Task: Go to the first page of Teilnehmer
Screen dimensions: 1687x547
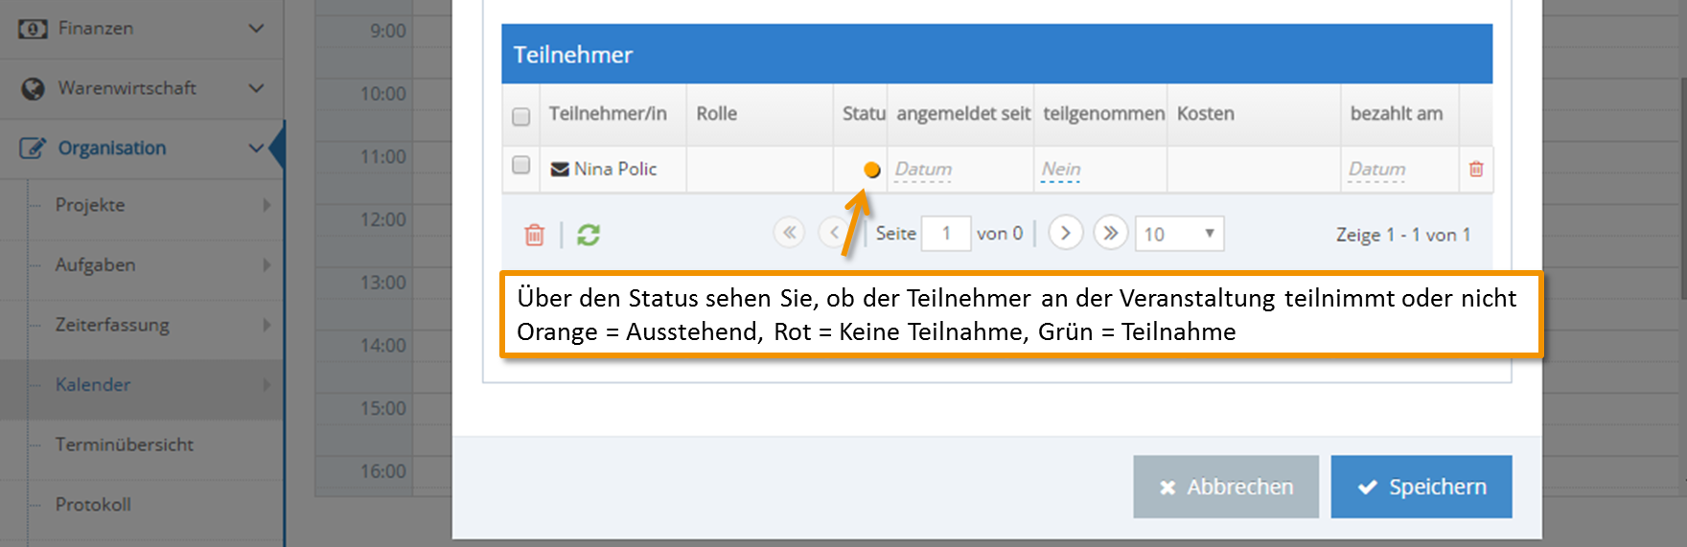Action: [789, 233]
